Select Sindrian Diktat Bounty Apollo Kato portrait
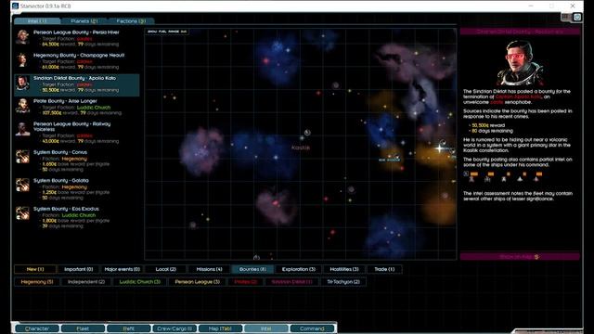 pos(22,83)
